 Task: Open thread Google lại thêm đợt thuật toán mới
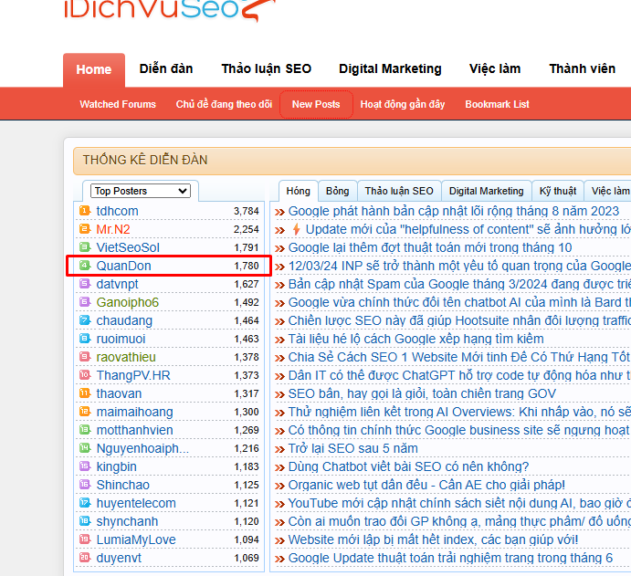(x=430, y=247)
